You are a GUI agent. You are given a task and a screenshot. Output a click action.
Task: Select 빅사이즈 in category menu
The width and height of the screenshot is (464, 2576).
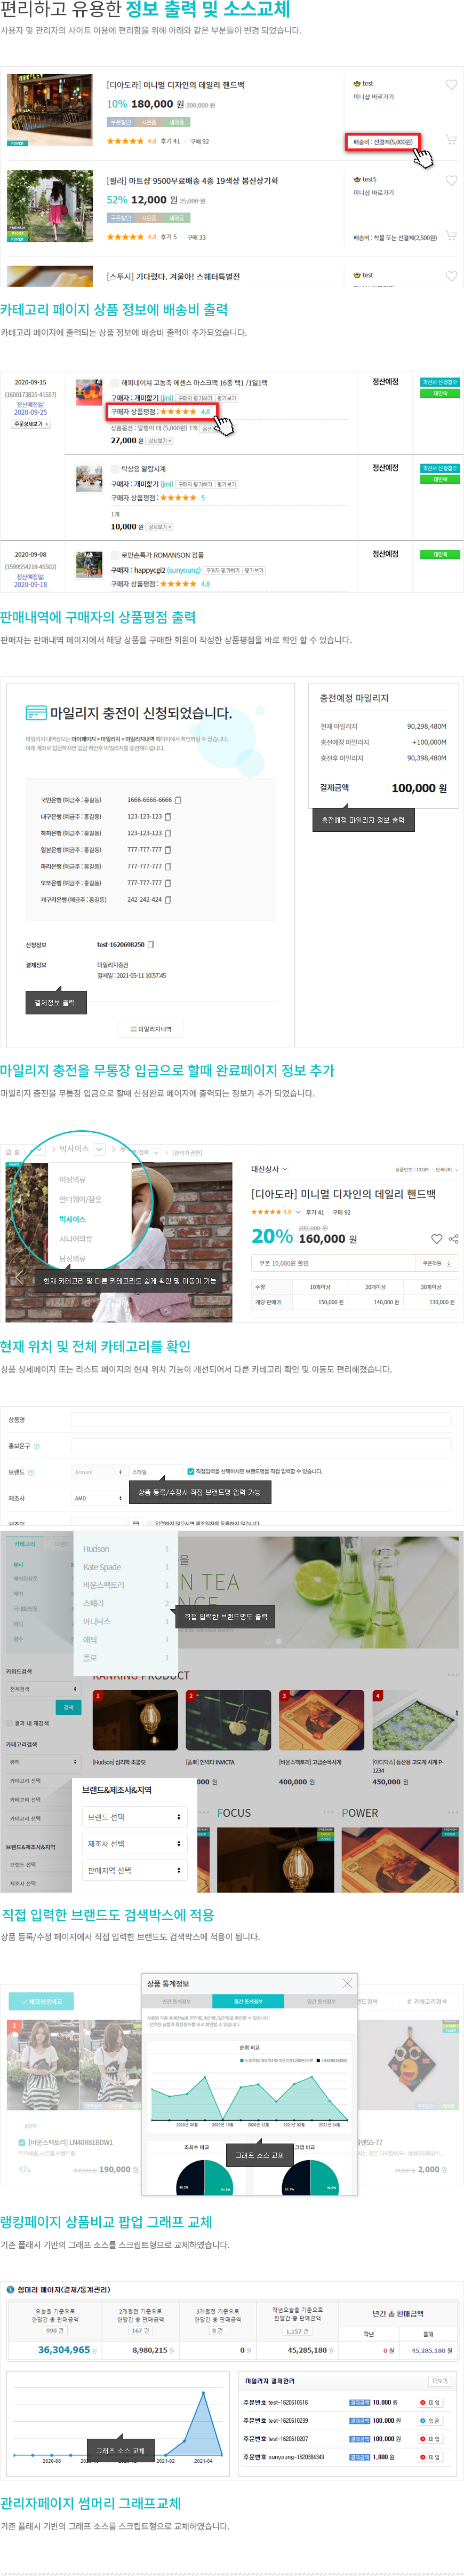(x=72, y=1219)
